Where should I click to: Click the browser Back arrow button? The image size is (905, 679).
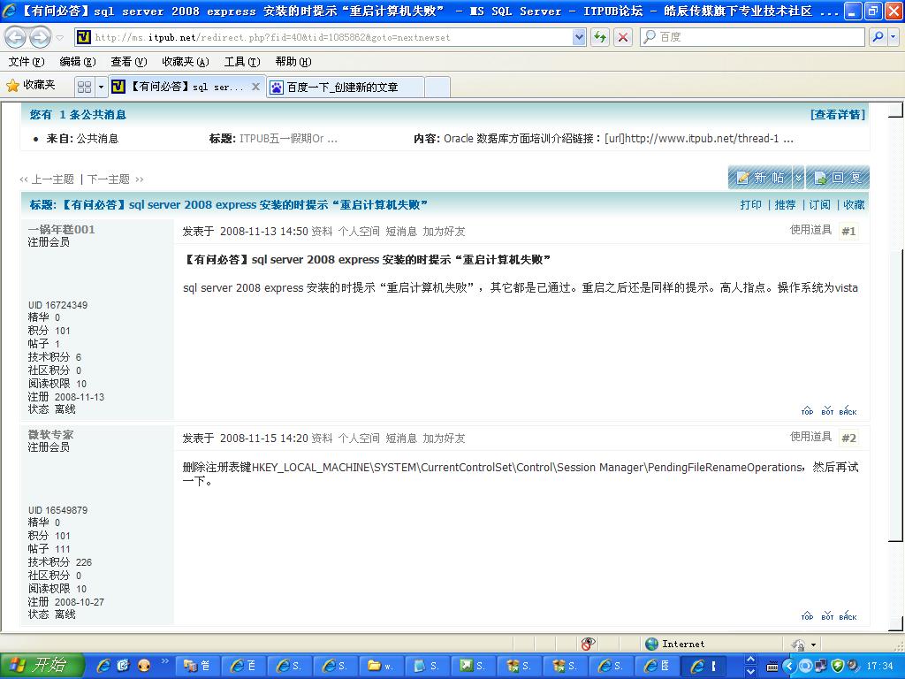[x=15, y=37]
